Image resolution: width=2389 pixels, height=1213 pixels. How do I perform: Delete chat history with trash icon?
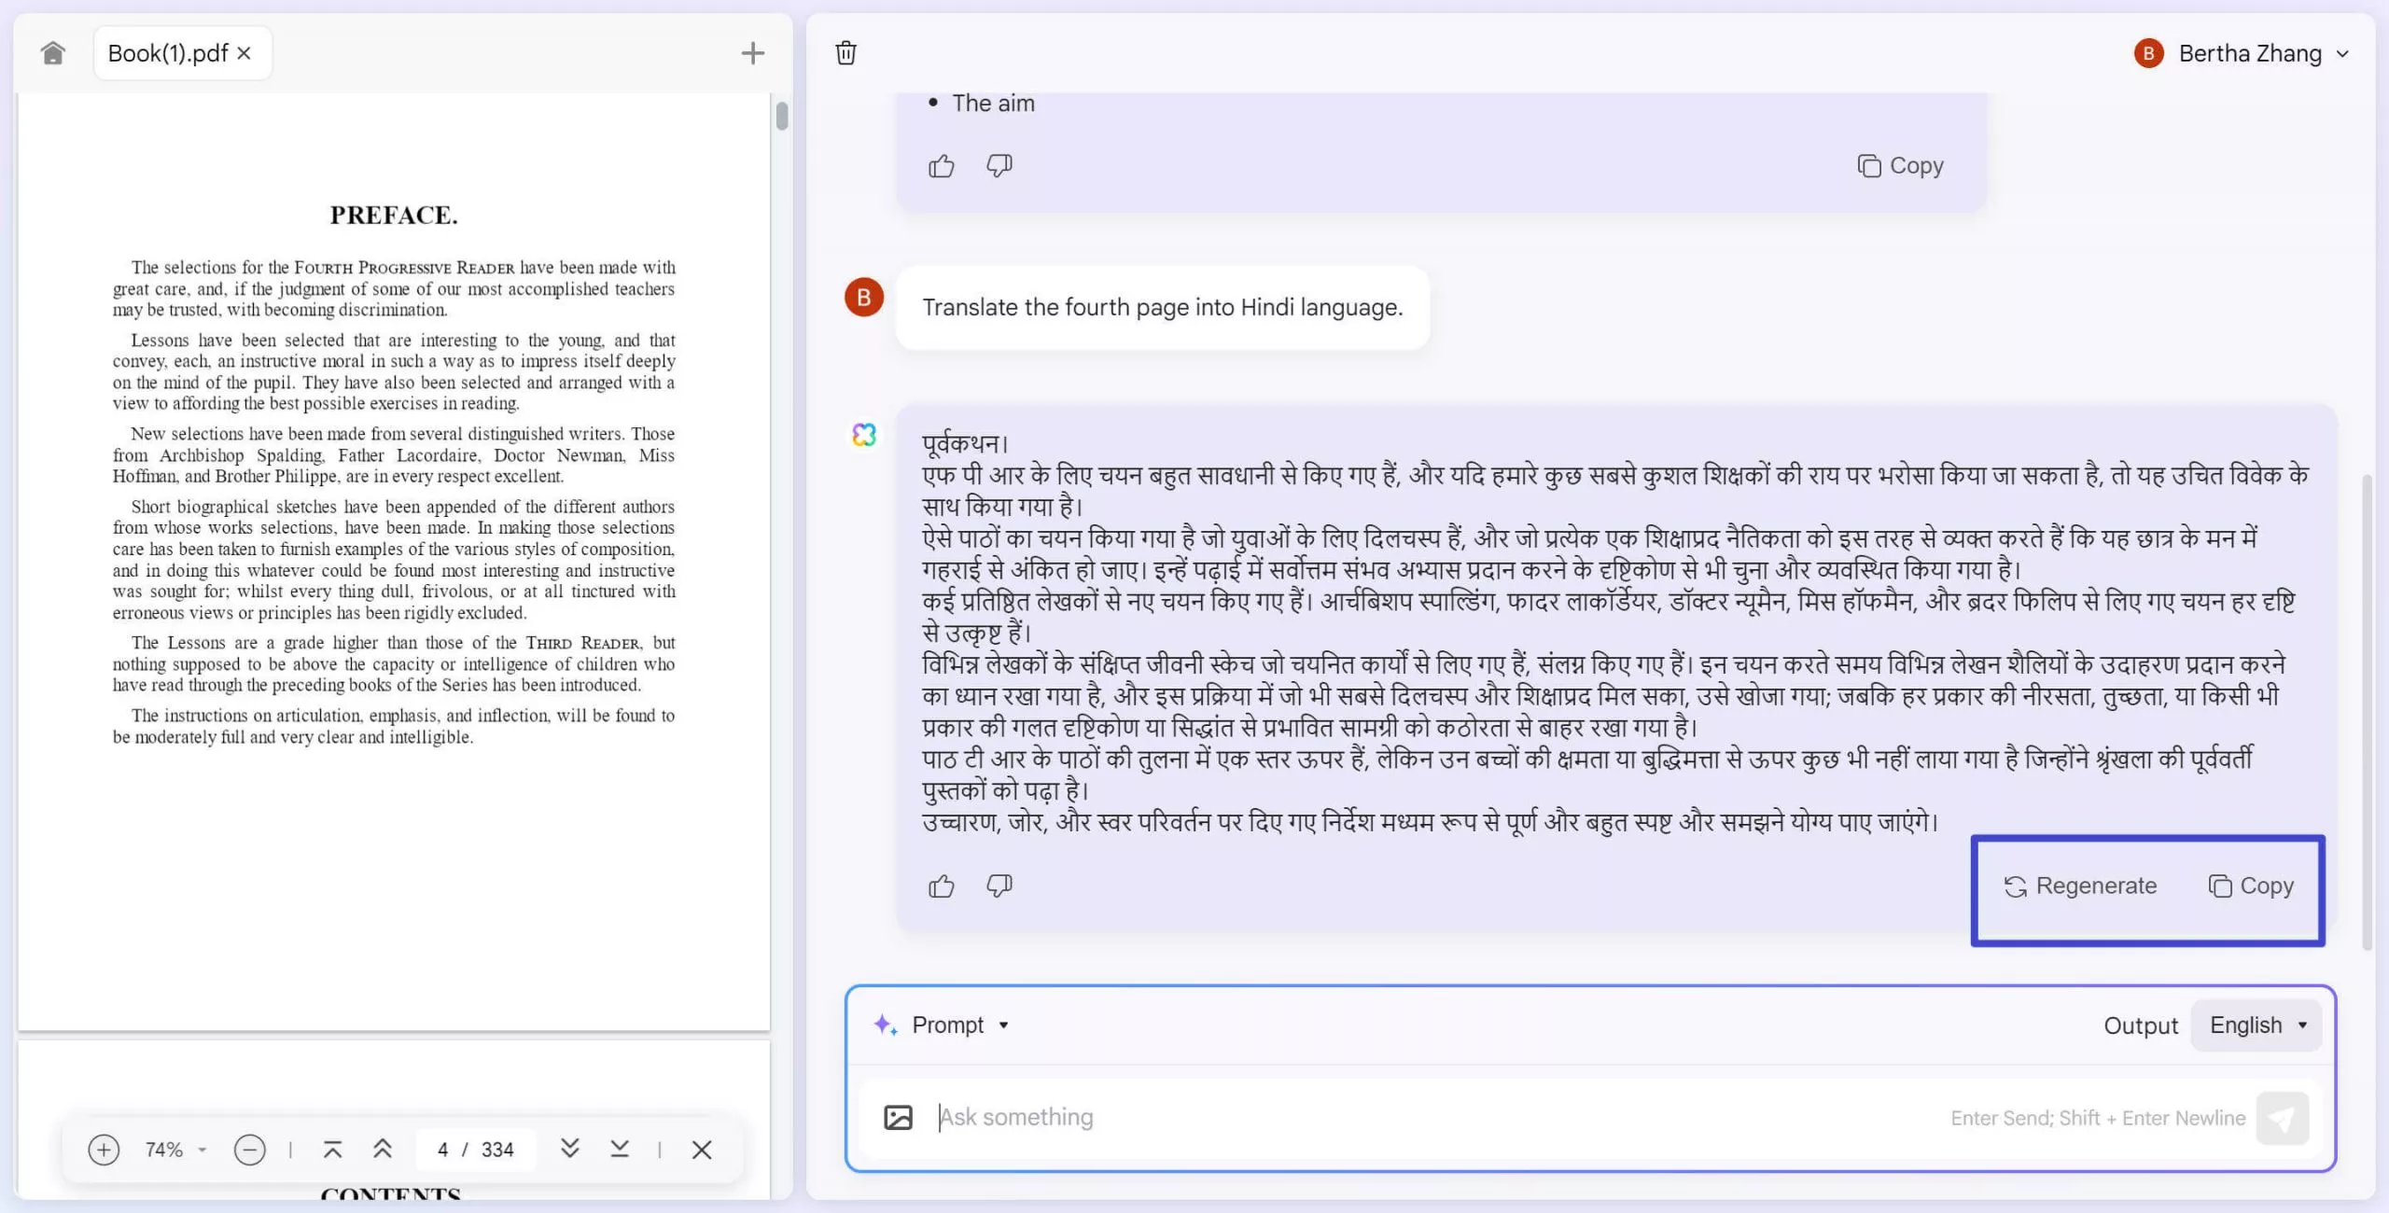point(845,53)
